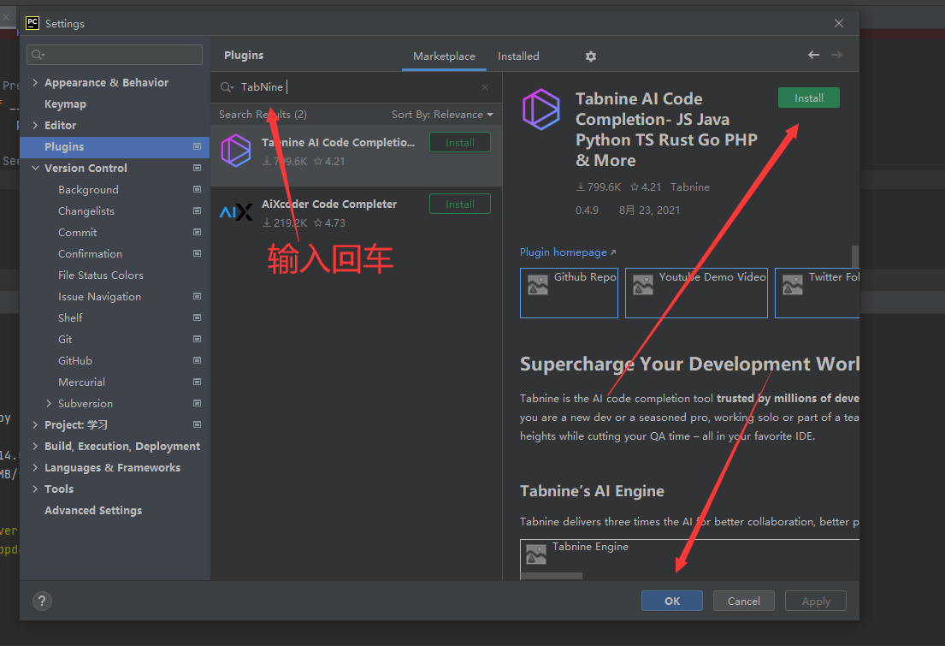Click the project-level icon beside Commit
The height and width of the screenshot is (646, 945).
coord(197,232)
